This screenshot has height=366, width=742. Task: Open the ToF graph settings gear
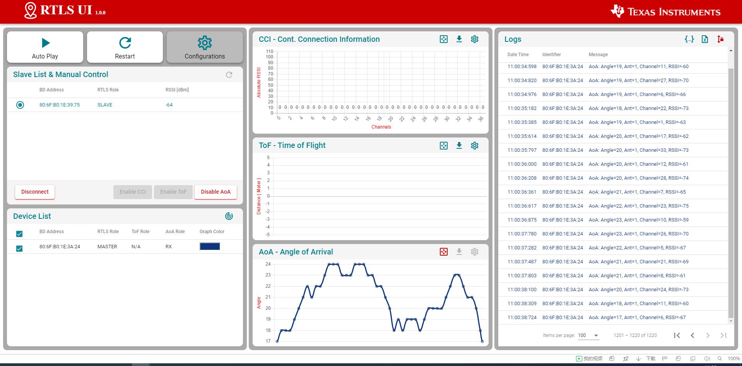click(475, 146)
